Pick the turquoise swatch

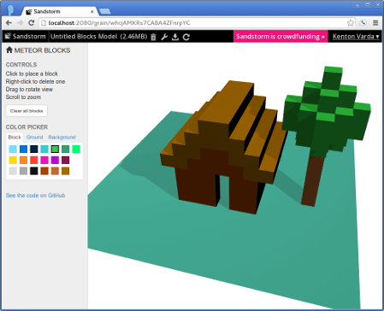pos(44,149)
